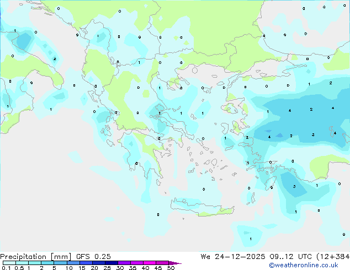
Task: Select the 45–50 mm legend swatch
Action: [162, 263]
